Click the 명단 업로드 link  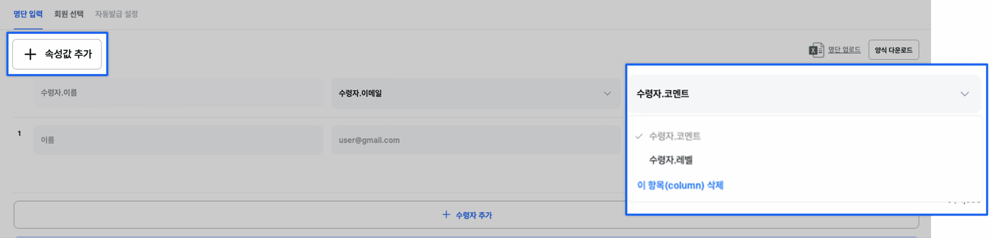click(x=844, y=49)
